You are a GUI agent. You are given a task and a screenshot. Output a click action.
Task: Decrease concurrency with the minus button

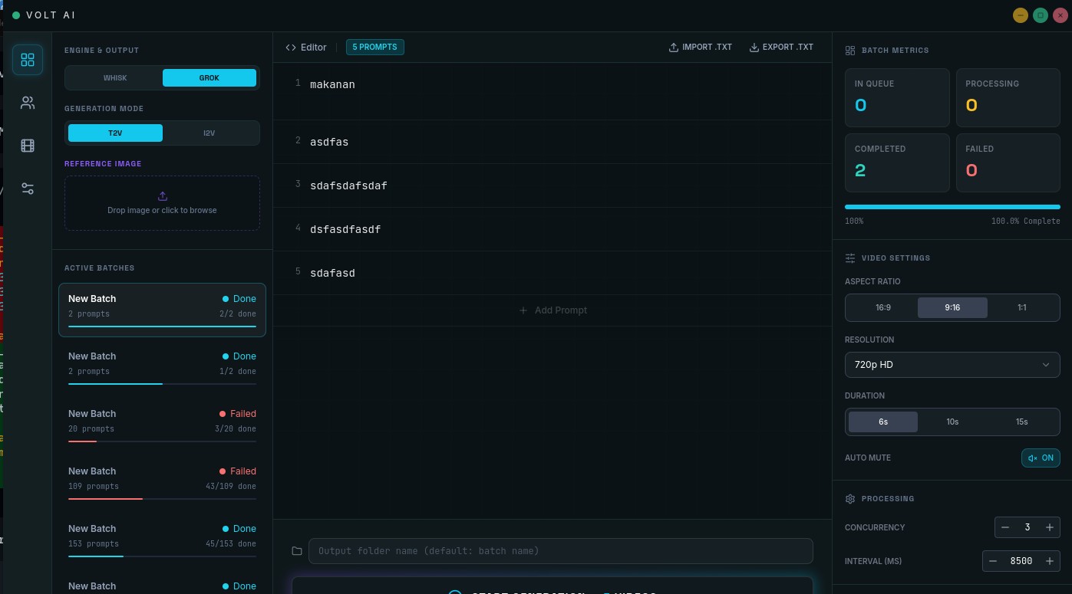[1005, 527]
